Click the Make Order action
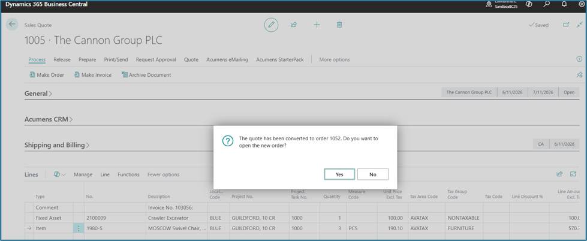 point(47,75)
